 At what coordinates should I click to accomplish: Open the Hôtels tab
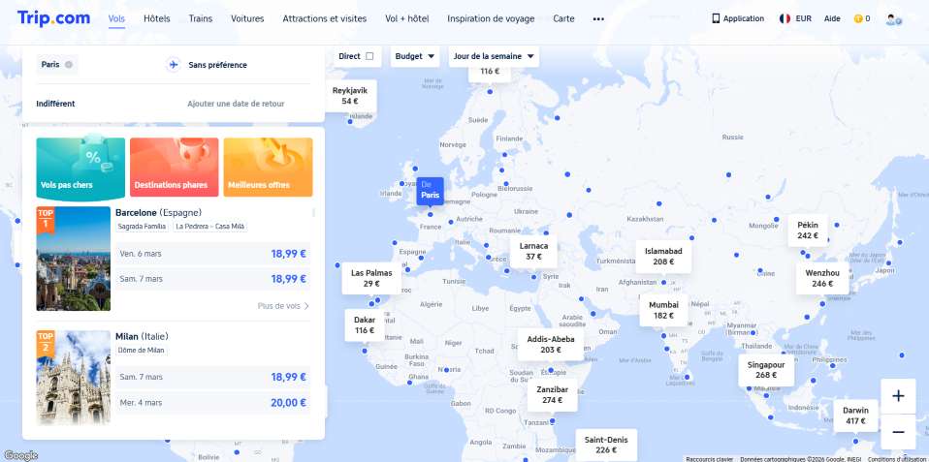point(156,18)
